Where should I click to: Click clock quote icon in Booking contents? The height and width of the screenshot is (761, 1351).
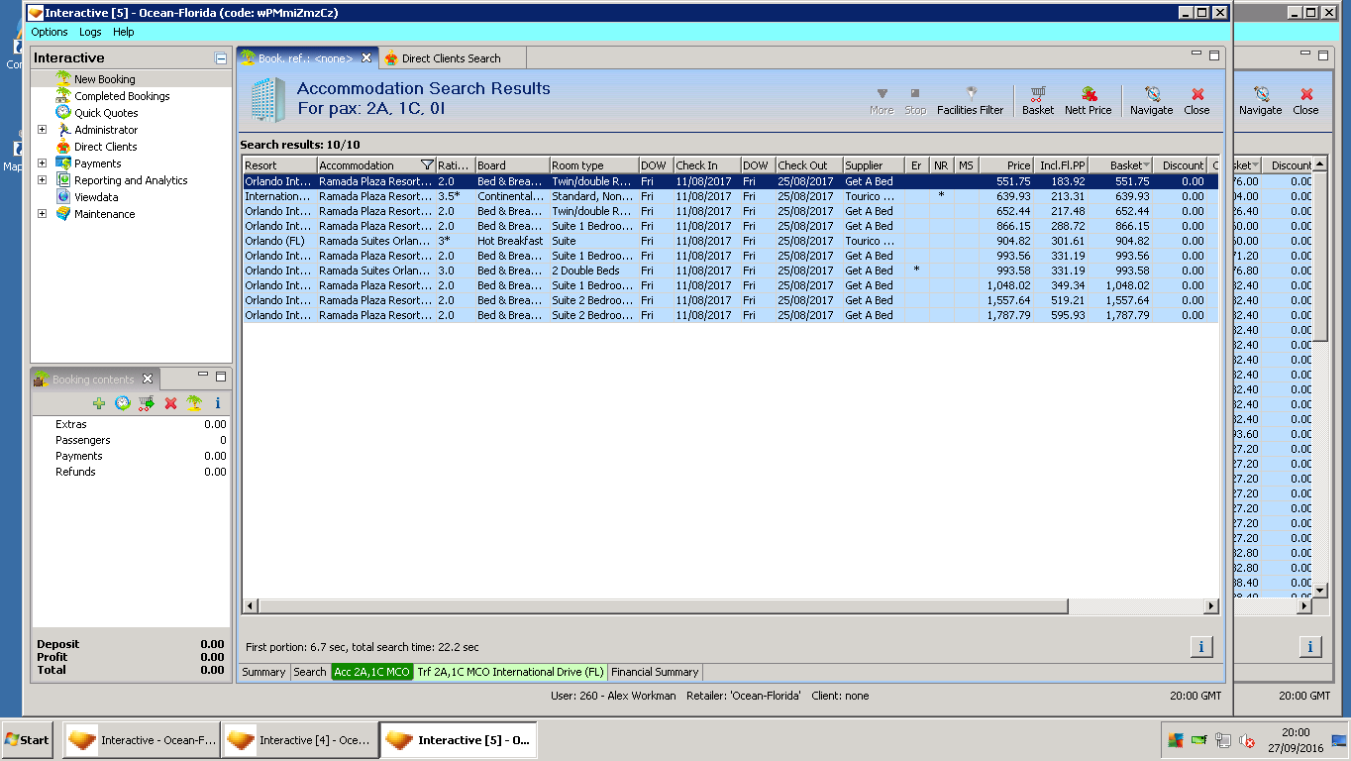123,403
